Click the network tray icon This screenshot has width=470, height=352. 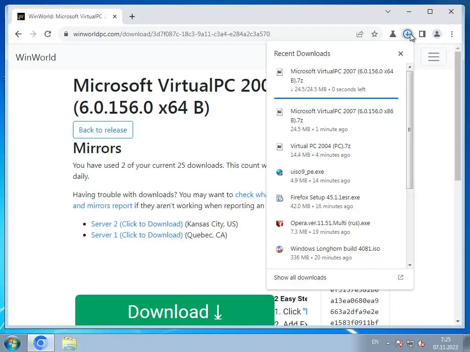[410, 343]
